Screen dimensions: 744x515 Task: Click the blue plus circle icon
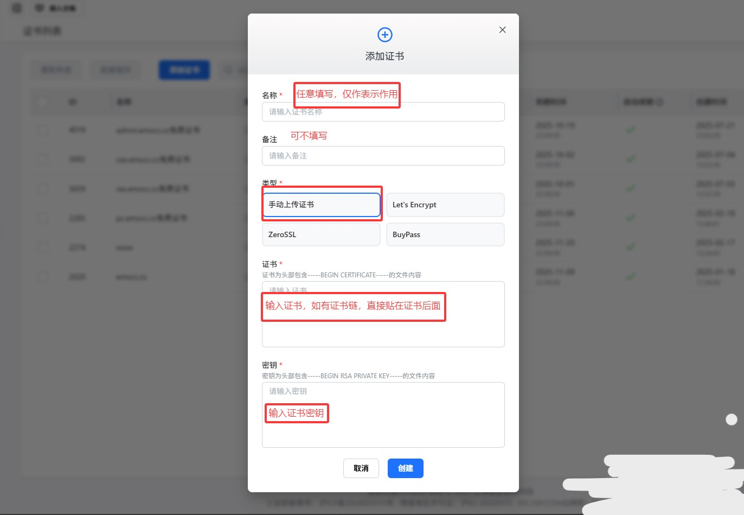384,35
